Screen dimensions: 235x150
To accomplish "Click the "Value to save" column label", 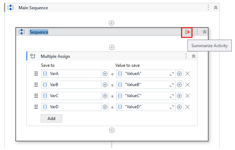I will coord(127,65).
